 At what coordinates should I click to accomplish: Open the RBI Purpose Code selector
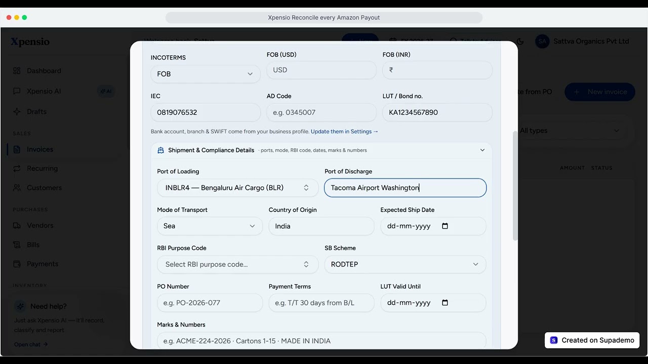click(237, 264)
